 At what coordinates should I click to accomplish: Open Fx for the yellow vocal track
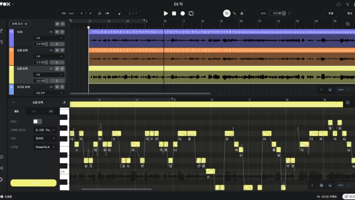[x=51, y=69]
